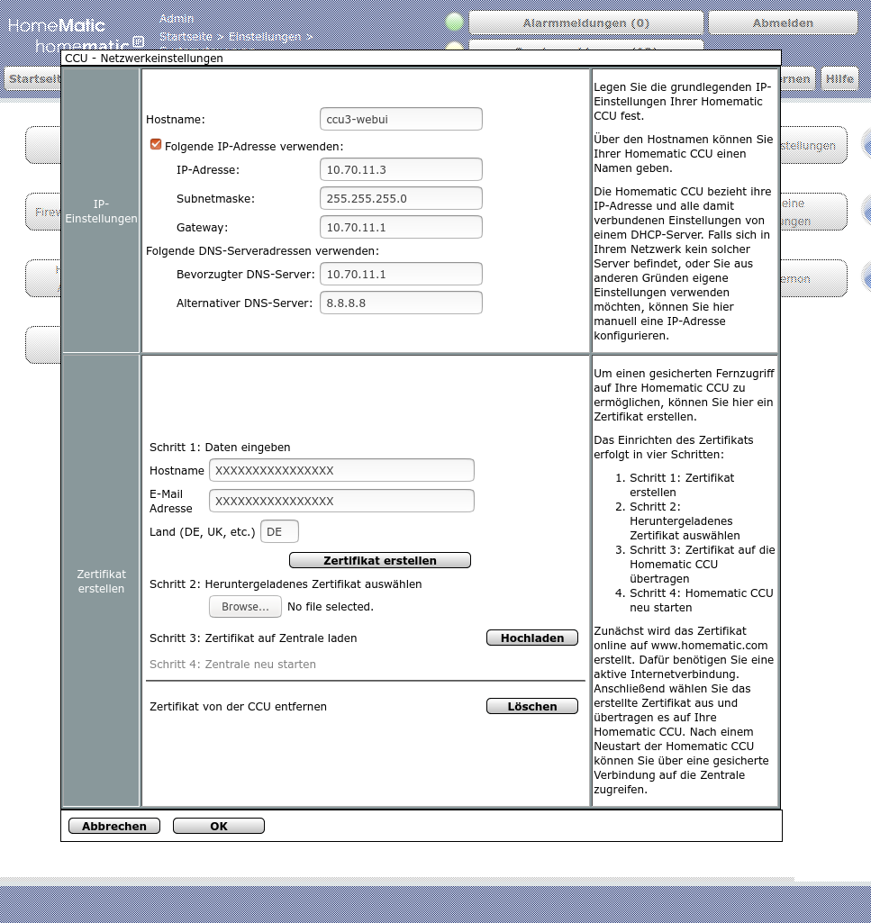
Task: Toggle the 'Folgende IP-Adresse verwenden' checkbox
Action: click(156, 145)
